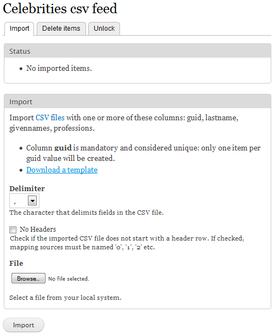Click the No file selected text
The width and height of the screenshot is (274, 335).
[x=68, y=278]
